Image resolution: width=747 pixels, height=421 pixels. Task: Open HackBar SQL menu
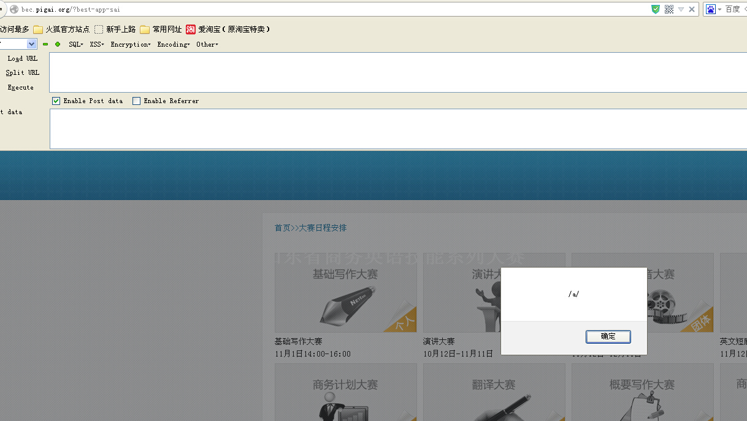click(77, 44)
